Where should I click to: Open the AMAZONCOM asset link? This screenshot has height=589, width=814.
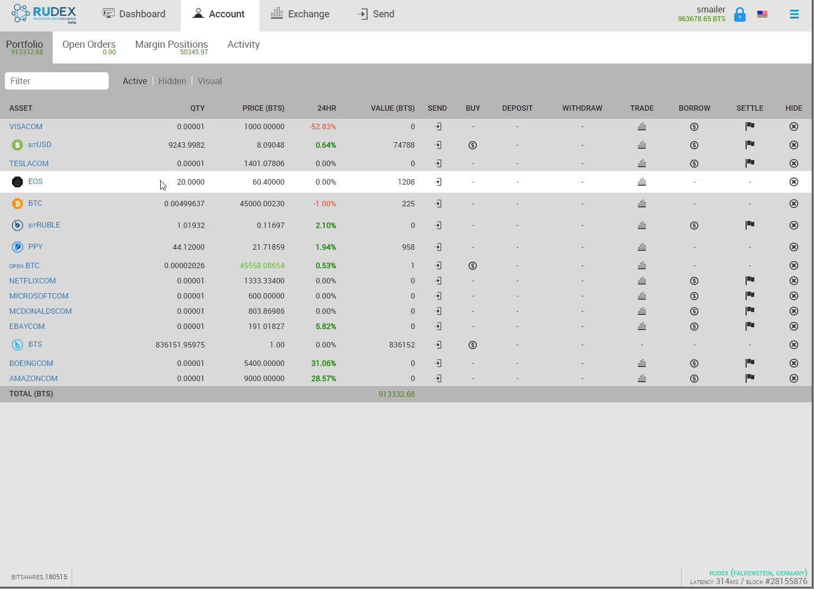pyautogui.click(x=33, y=378)
